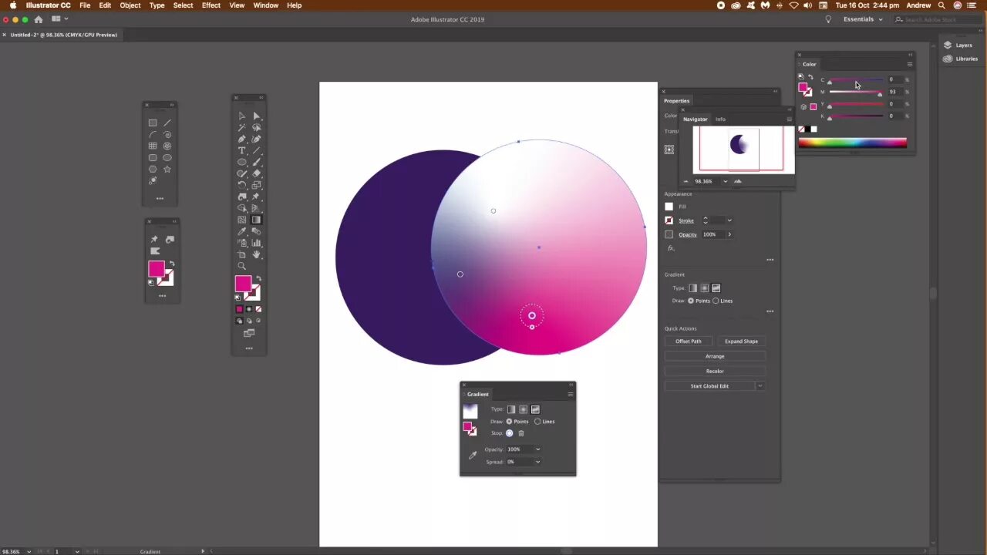Image resolution: width=987 pixels, height=555 pixels.
Task: Select the Arc tool in shapes panel
Action: pos(153,134)
